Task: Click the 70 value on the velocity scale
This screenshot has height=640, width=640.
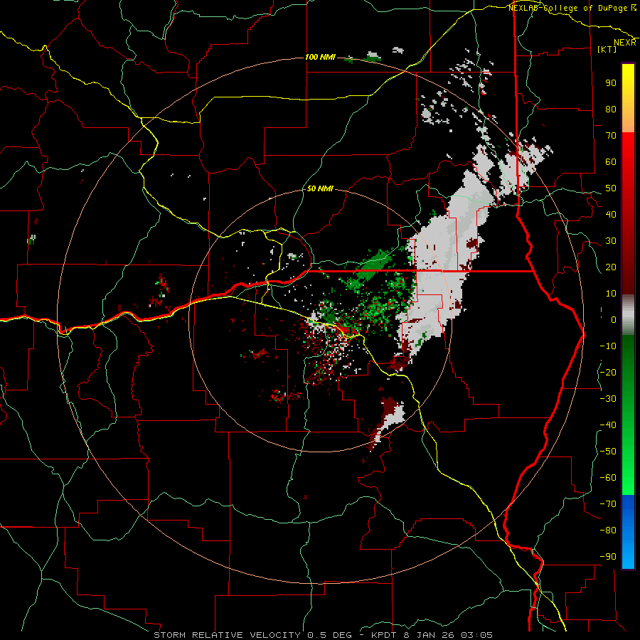Action: coord(611,136)
